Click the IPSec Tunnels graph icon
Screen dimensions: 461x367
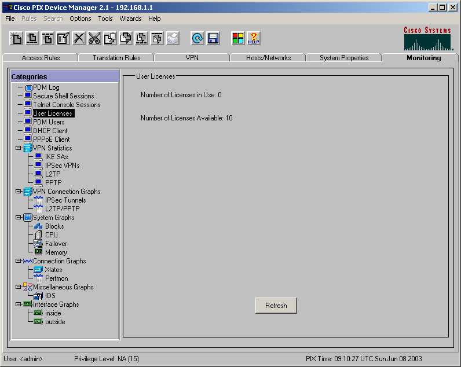(x=38, y=200)
